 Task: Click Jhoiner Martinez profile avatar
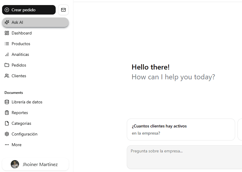coord(15,164)
